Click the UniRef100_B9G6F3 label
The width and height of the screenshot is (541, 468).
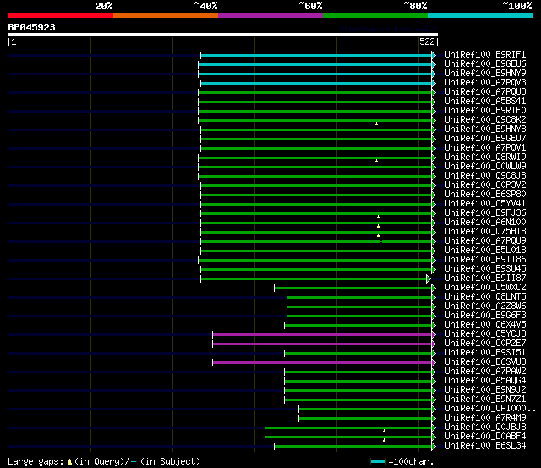pyautogui.click(x=485, y=316)
